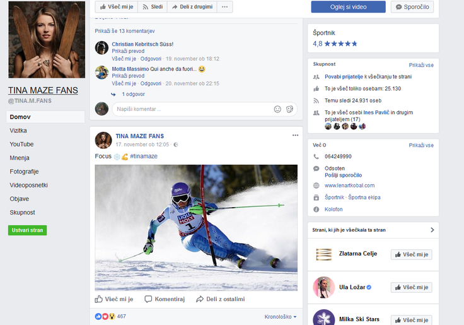Click the post timestamp 17. november ob 12:05
464x325 pixels.
click(x=142, y=145)
